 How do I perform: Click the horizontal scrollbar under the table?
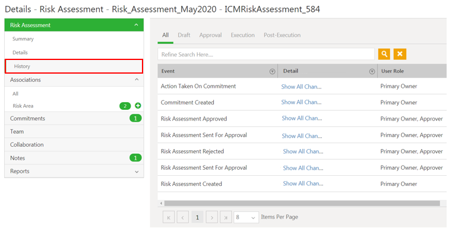[x=302, y=204]
